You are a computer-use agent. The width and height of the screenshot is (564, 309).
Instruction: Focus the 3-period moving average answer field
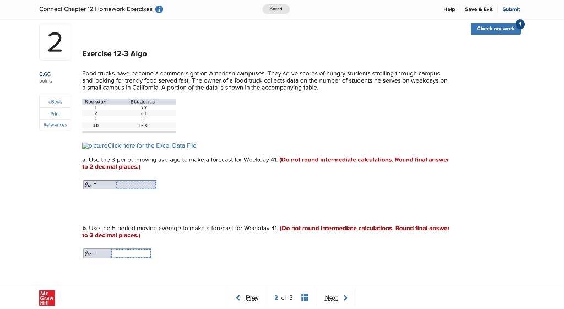137,185
